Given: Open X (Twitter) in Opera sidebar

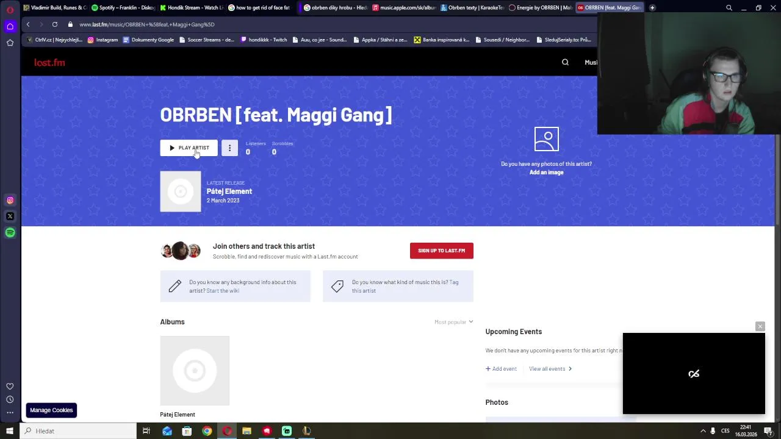Looking at the screenshot, I should pos(10,216).
